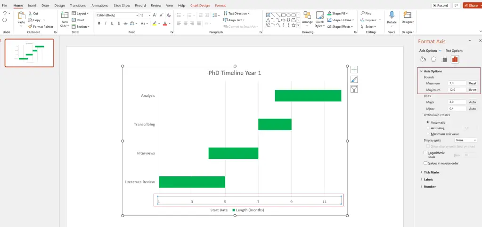This screenshot has width=482, height=227.
Task: Select the Automatic radio button
Action: pos(428,122)
